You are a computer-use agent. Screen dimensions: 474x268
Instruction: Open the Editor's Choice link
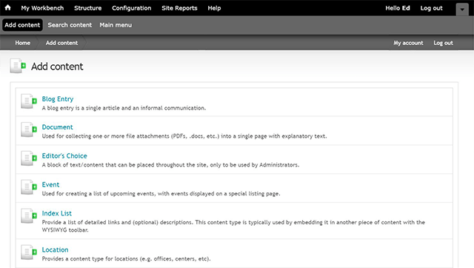(x=64, y=156)
